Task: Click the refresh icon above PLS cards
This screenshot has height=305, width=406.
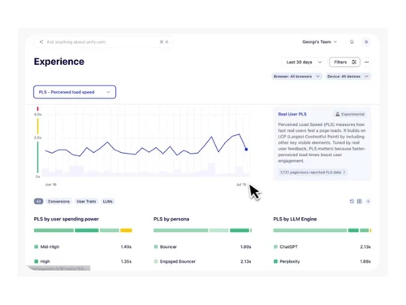Action: (352, 201)
